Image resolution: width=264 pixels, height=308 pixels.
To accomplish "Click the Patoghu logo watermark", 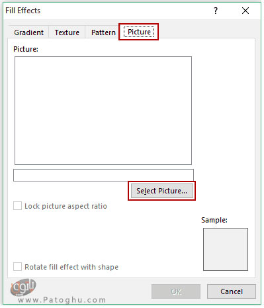I will (23, 287).
